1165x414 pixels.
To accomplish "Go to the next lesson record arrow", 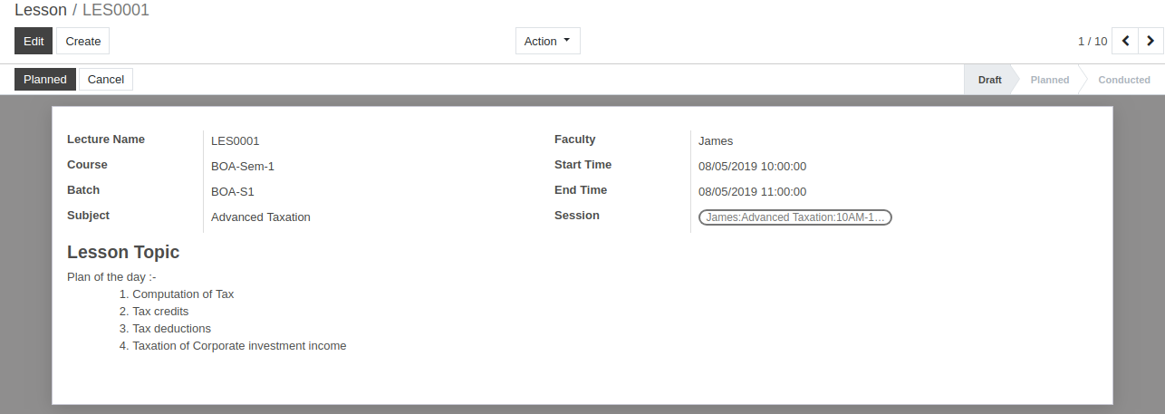I will (x=1151, y=41).
